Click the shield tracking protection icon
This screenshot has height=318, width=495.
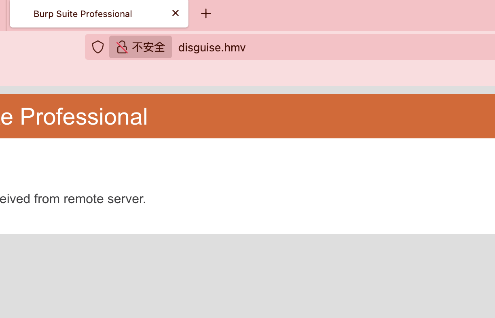(x=98, y=47)
